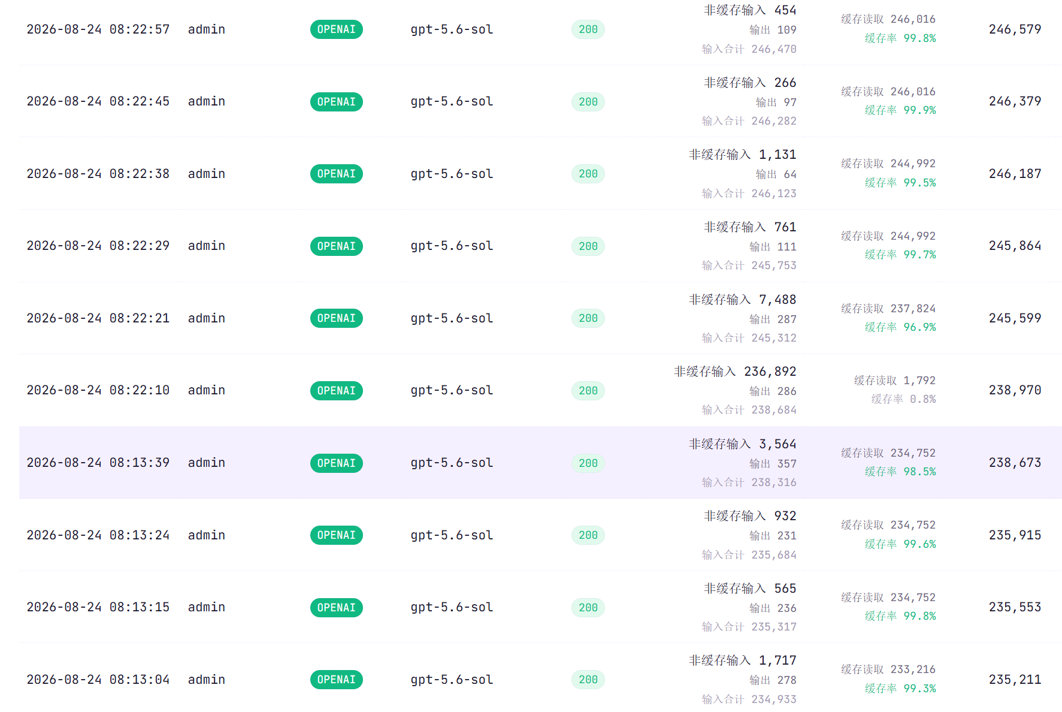Select the timestamp 2026-08-24 08:22:29
Viewport: 1062px width, 712px height.
click(98, 246)
